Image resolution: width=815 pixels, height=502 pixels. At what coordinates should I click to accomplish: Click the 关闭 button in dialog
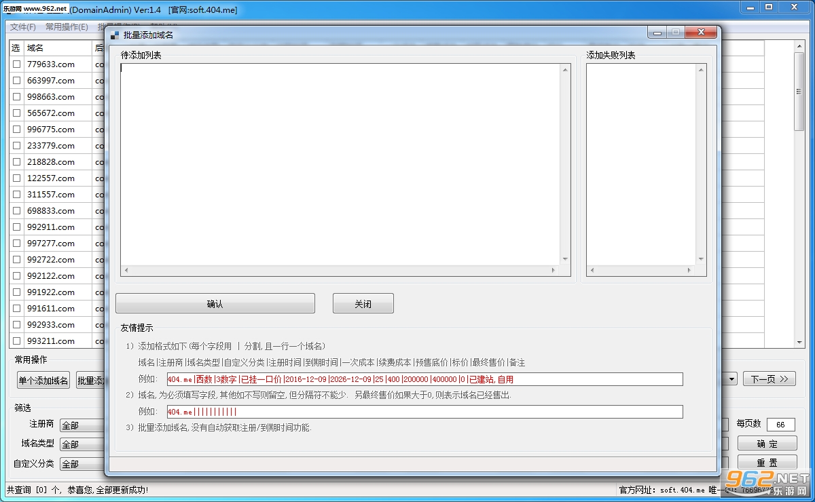(x=363, y=304)
